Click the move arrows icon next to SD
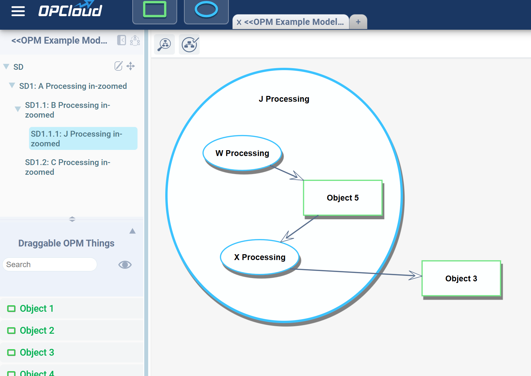 pos(131,66)
